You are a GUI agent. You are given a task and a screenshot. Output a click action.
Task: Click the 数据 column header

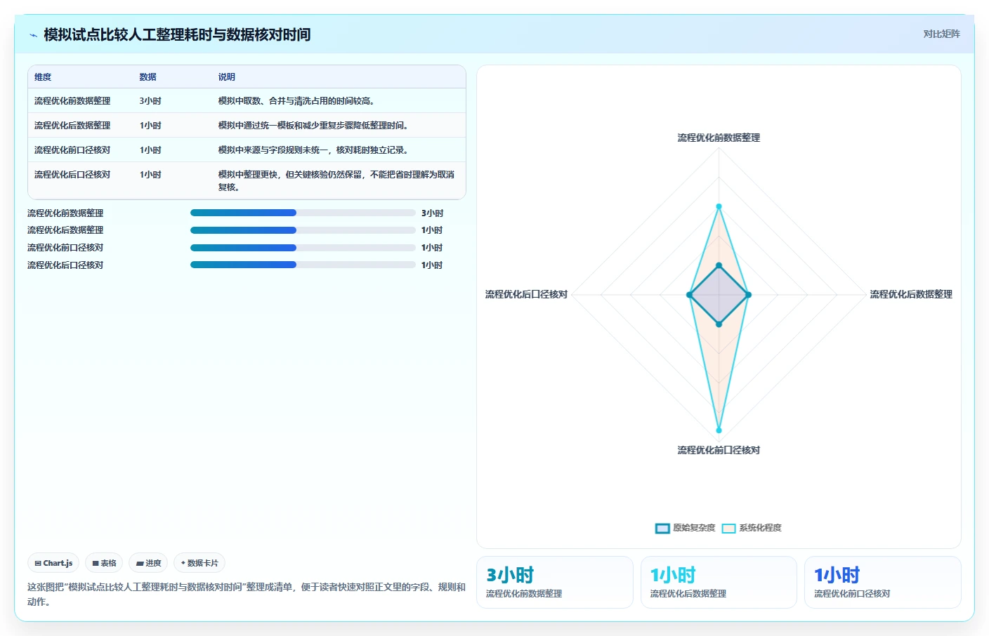[x=148, y=77]
